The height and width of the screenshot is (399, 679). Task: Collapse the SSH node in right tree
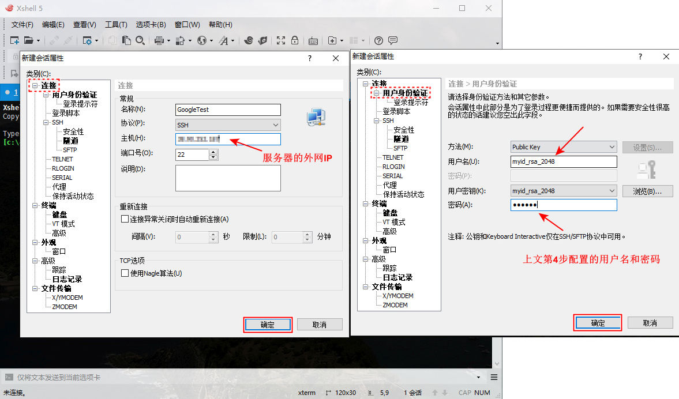coord(377,121)
